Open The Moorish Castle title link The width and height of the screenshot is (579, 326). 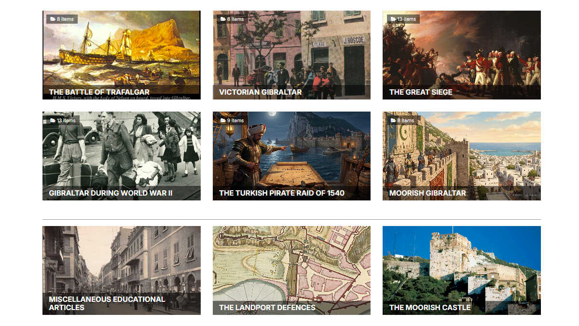(430, 307)
